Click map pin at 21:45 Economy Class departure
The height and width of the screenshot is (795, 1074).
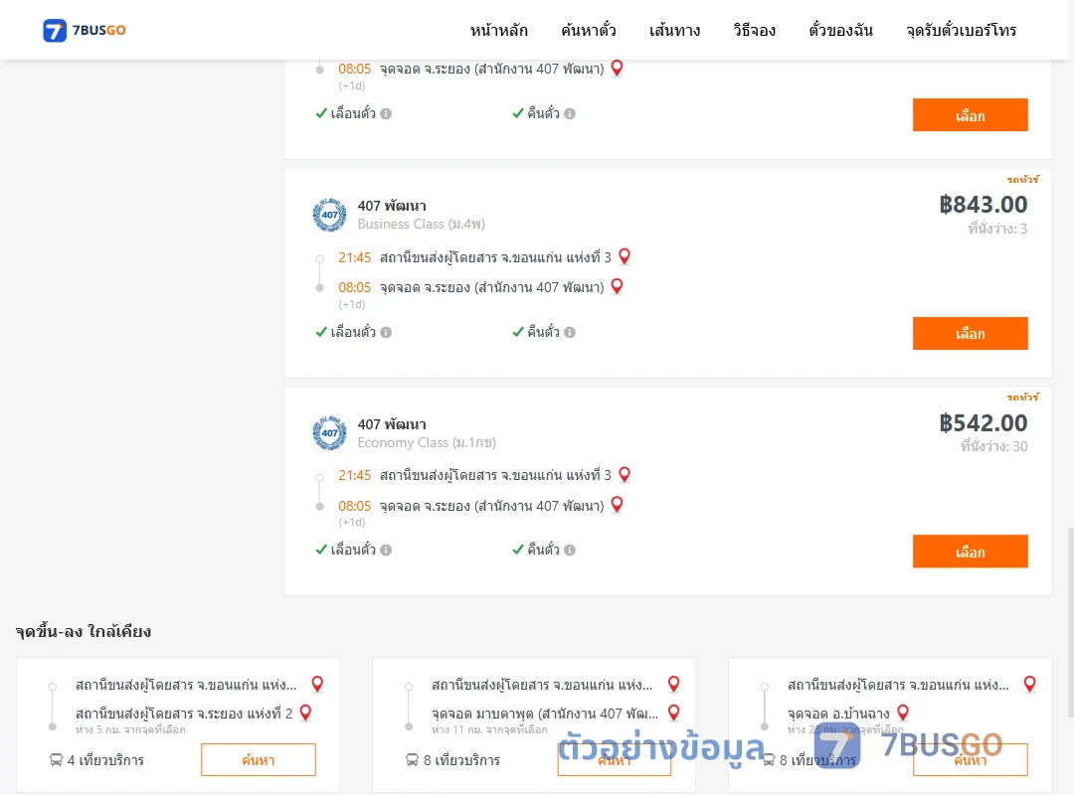tap(625, 475)
